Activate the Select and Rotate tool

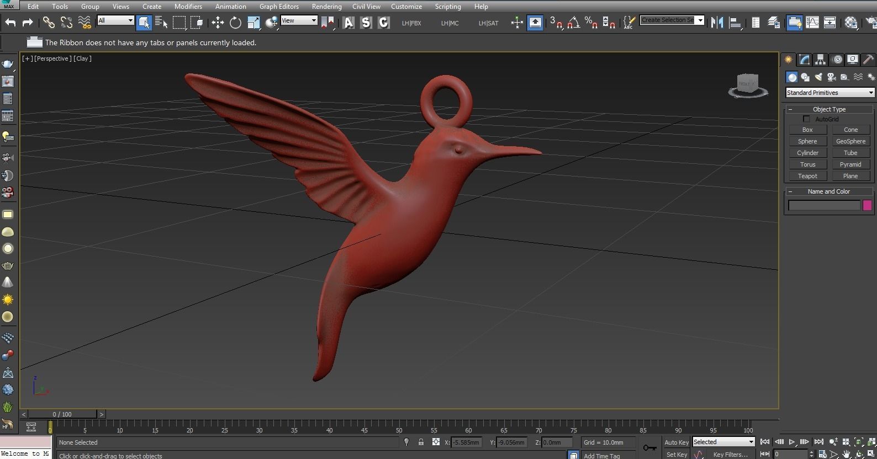point(235,23)
